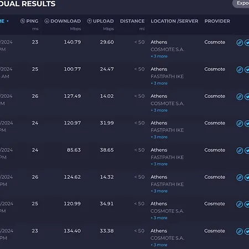Sort by the Upload column header

coord(100,21)
